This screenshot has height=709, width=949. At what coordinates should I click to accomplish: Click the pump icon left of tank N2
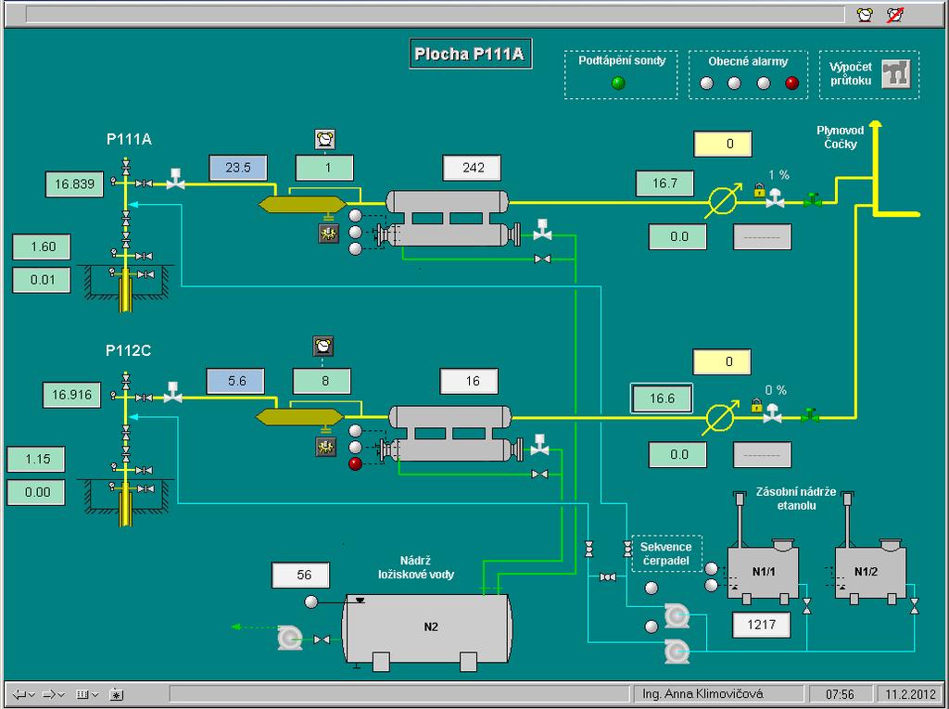[290, 639]
